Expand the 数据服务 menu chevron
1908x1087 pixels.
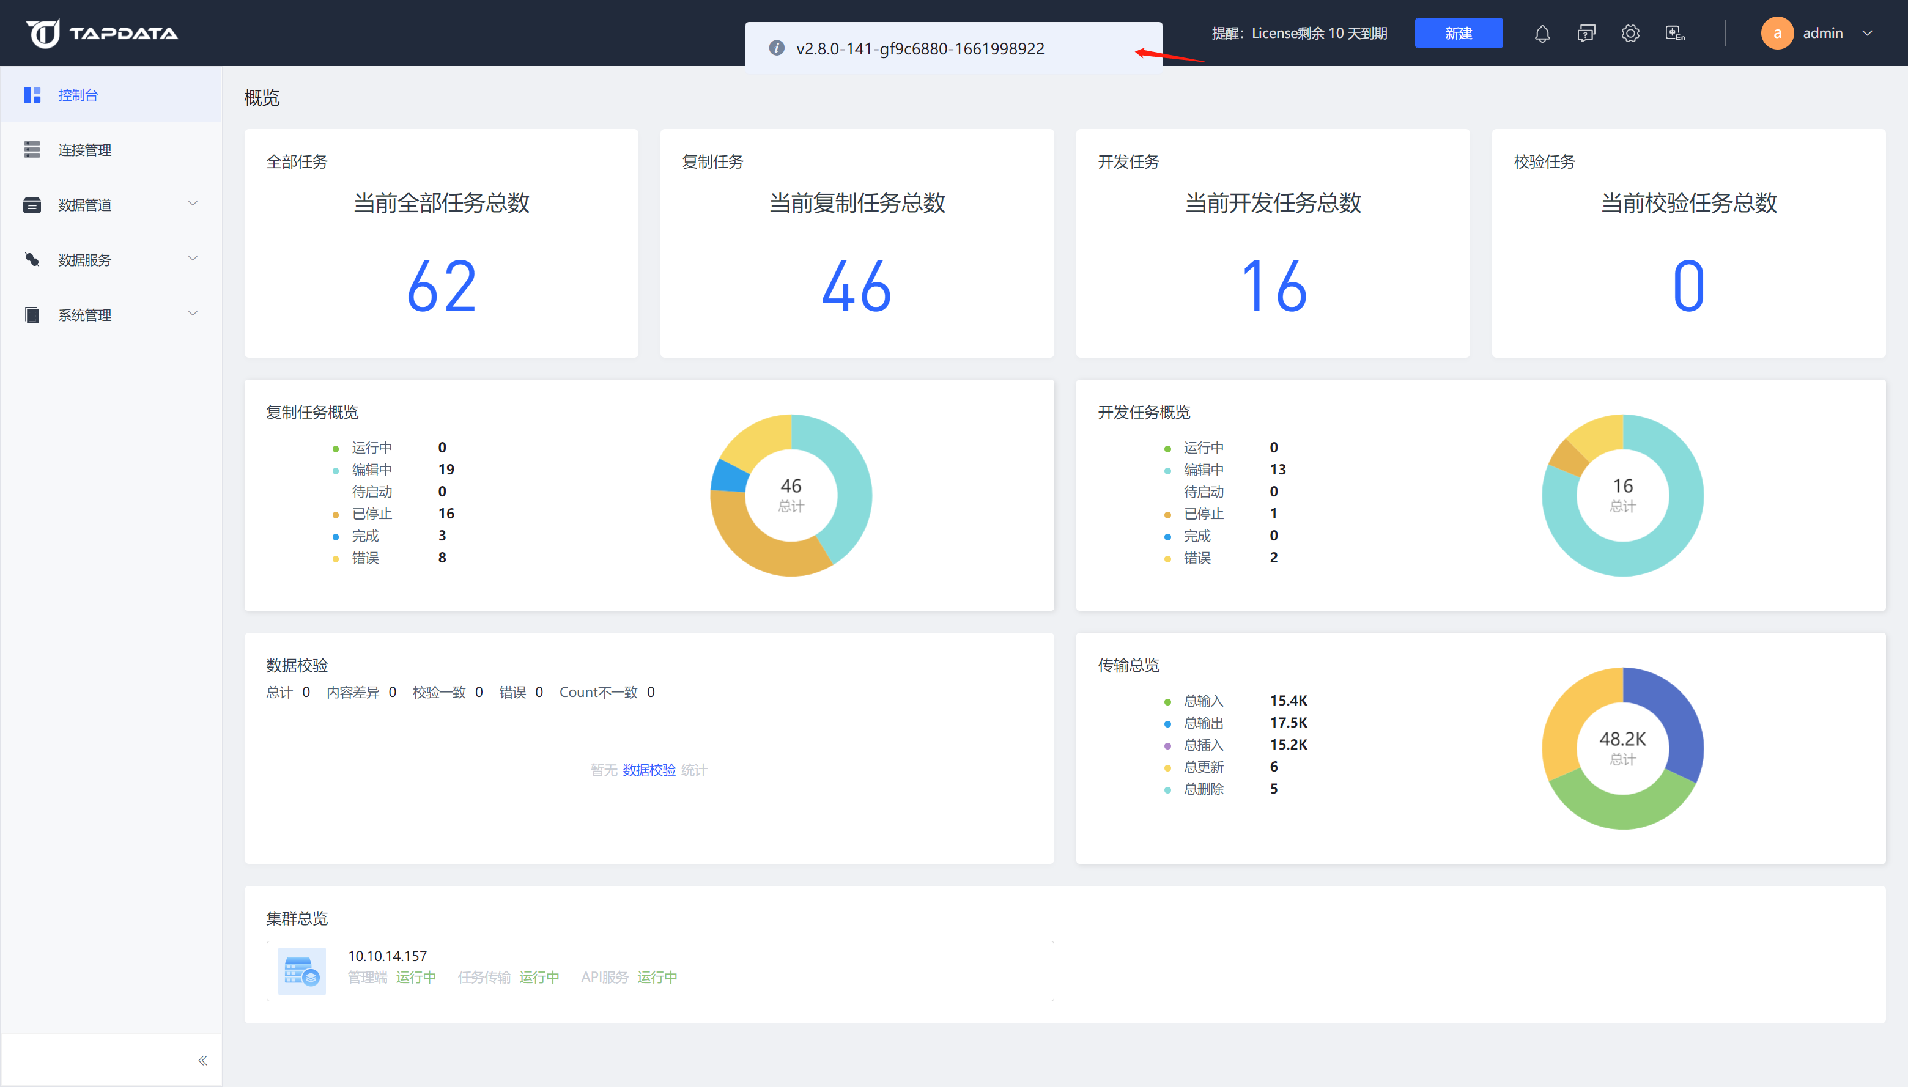tap(193, 259)
